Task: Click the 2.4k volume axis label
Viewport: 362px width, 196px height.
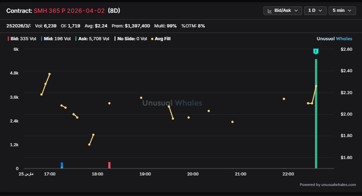Action: pos(14,121)
